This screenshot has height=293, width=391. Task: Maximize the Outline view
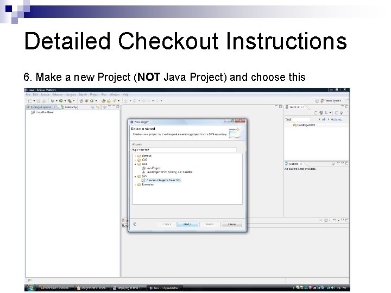coord(346,163)
